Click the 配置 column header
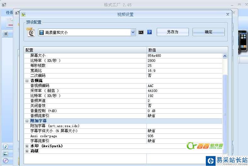The width and height of the screenshot is (248, 166). pyautogui.click(x=85, y=50)
